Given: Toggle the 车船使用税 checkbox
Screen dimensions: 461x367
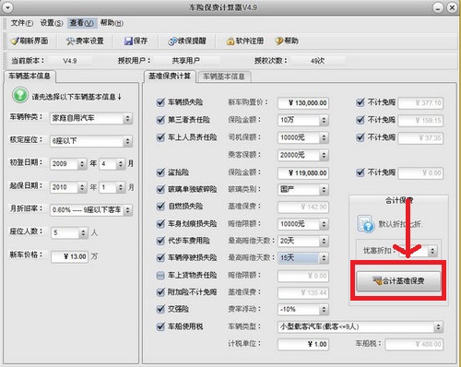Looking at the screenshot, I should click(160, 326).
